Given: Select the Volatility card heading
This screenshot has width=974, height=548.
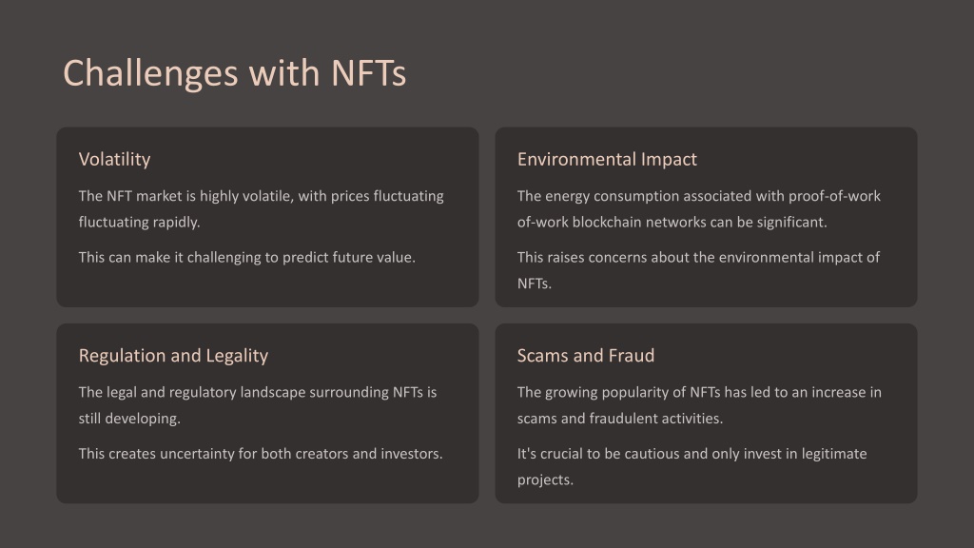Looking at the screenshot, I should pos(114,160).
